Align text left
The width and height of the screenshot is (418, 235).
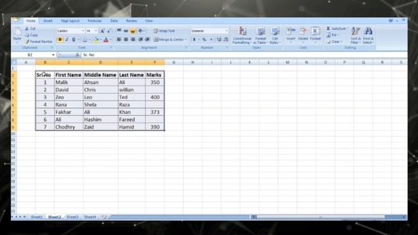tap(119, 39)
